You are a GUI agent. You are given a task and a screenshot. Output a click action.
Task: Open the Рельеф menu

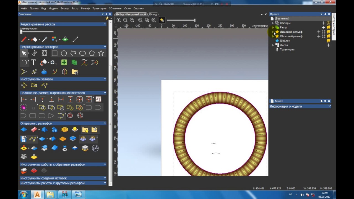(x=85, y=8)
